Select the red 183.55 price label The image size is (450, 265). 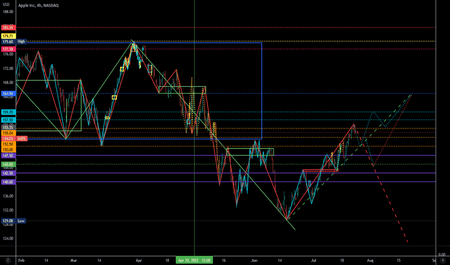click(8, 28)
